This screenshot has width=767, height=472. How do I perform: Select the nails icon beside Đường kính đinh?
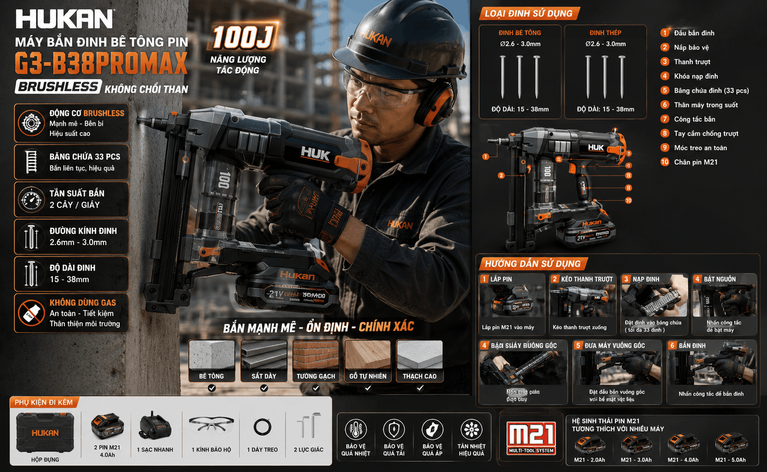[31, 237]
